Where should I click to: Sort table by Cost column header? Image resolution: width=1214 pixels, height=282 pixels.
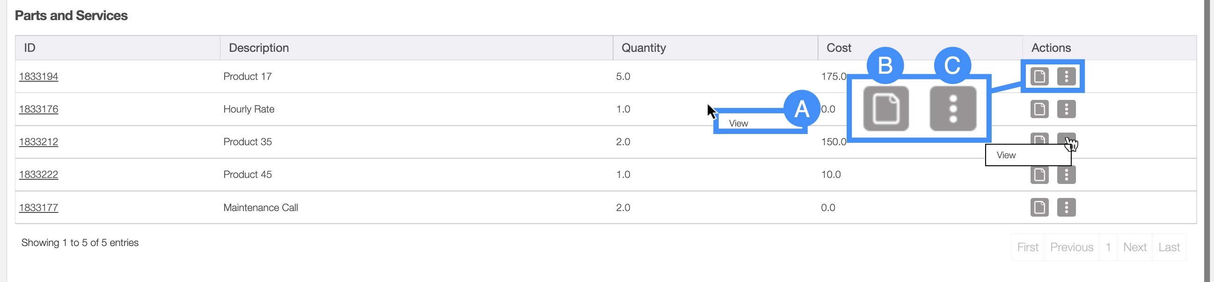[838, 48]
